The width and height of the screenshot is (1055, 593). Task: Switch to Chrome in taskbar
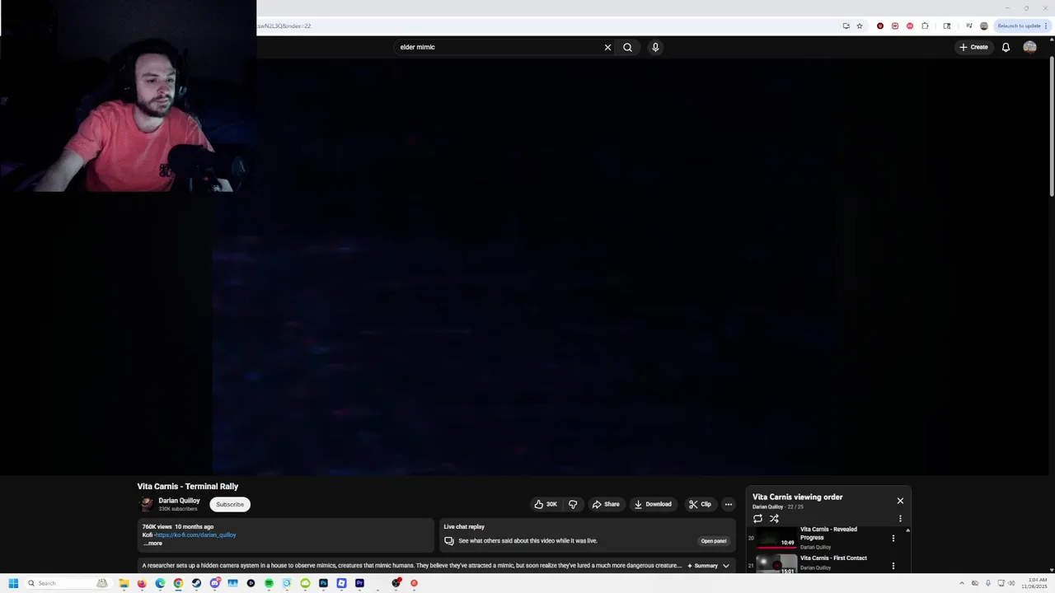(178, 583)
